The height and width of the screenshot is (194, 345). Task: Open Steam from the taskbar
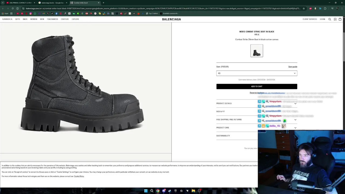pyautogui.click(x=170, y=191)
